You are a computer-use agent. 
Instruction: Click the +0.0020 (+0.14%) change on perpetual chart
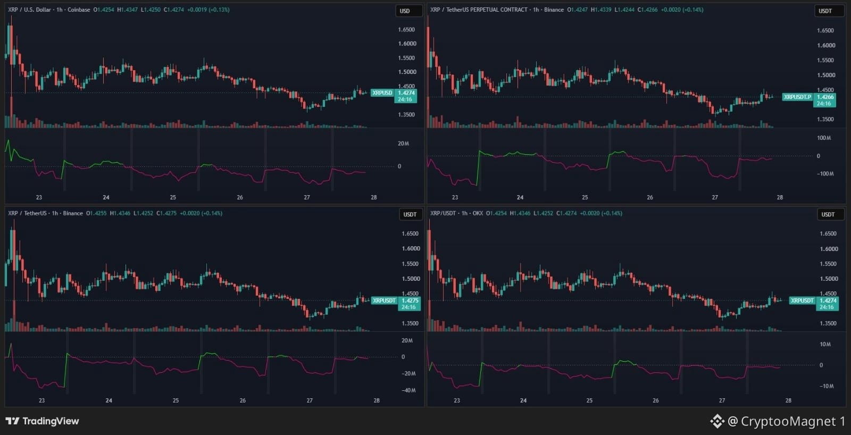coord(682,10)
